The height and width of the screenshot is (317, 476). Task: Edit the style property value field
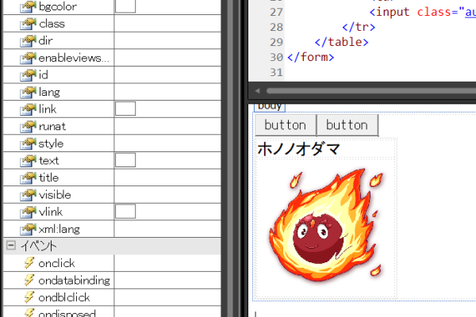point(167,143)
